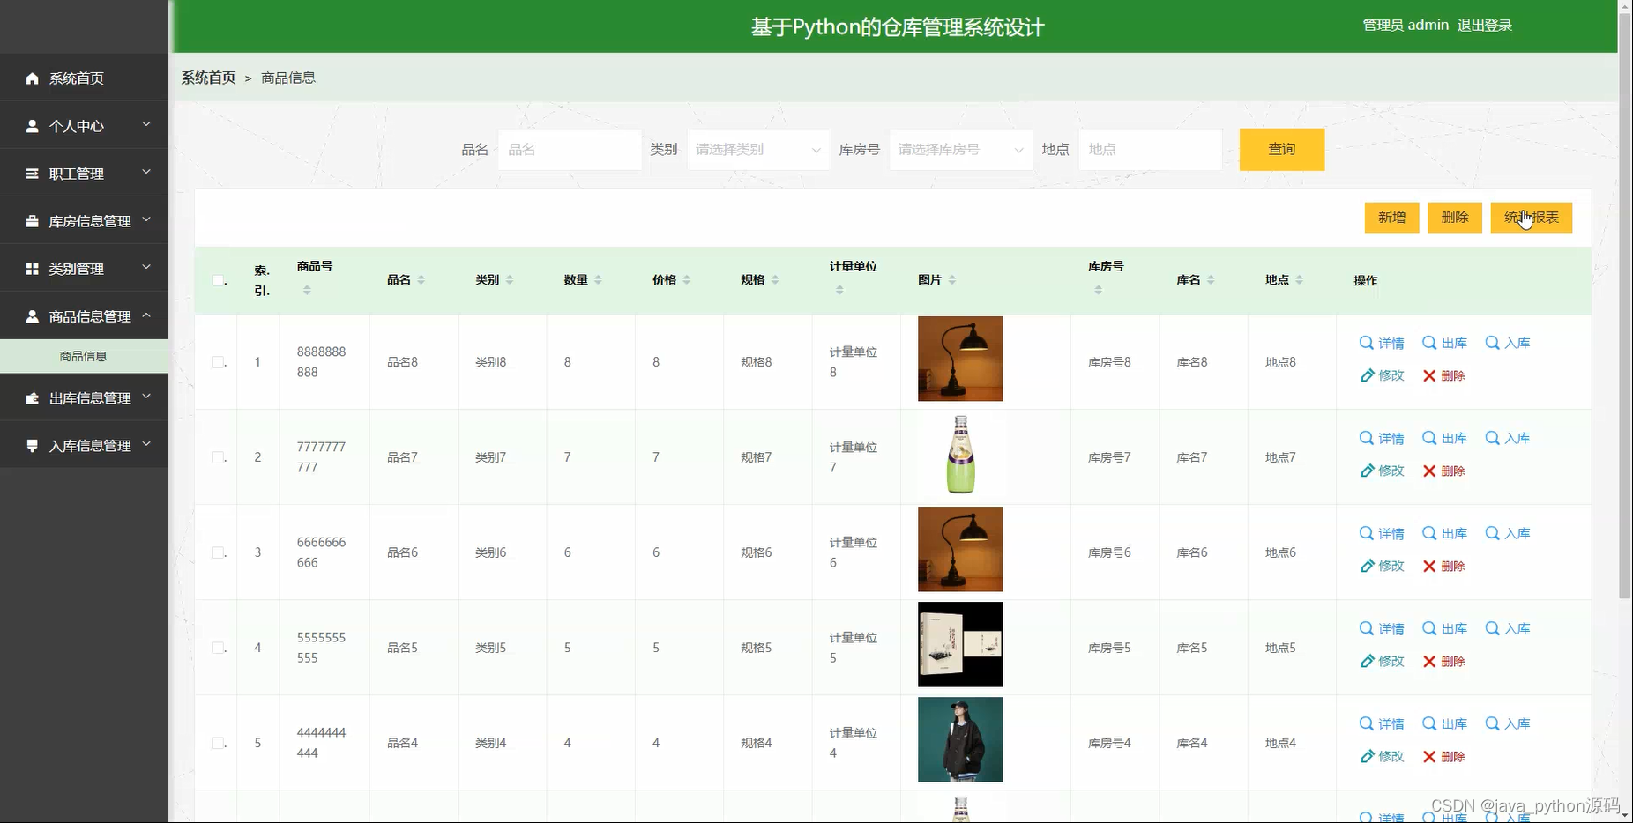Expand the 职工管理 sidebar menu
Screen dimensions: 1633x823
point(84,174)
